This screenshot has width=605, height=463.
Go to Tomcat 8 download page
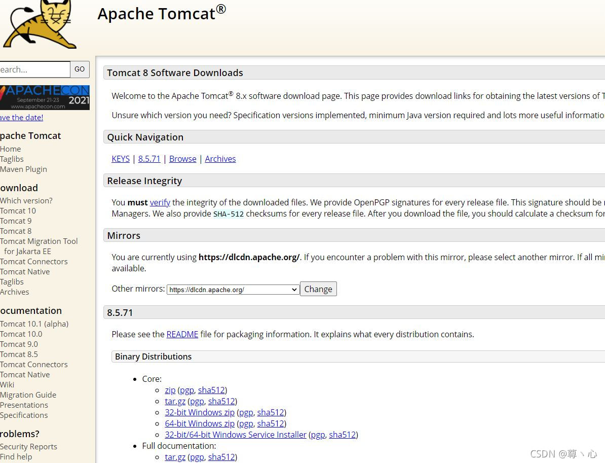[x=16, y=231]
